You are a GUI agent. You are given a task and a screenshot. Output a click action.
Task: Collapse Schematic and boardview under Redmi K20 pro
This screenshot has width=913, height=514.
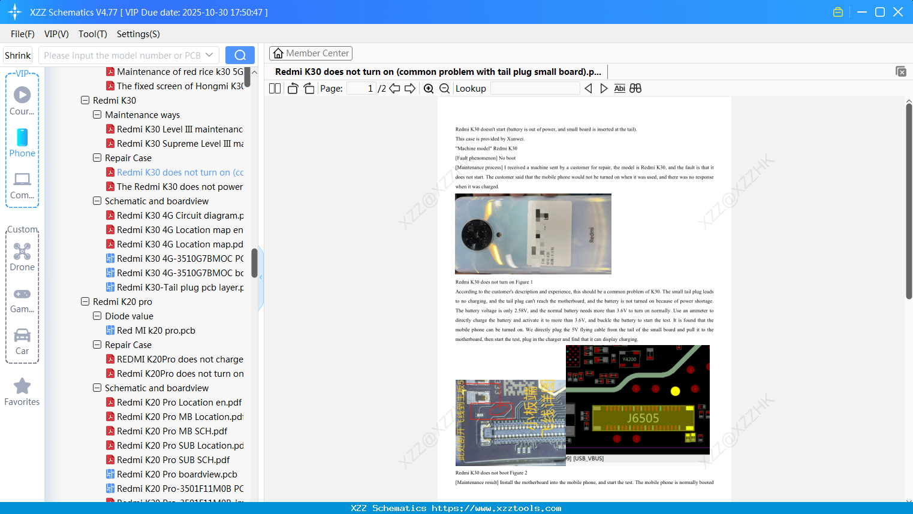(x=97, y=388)
